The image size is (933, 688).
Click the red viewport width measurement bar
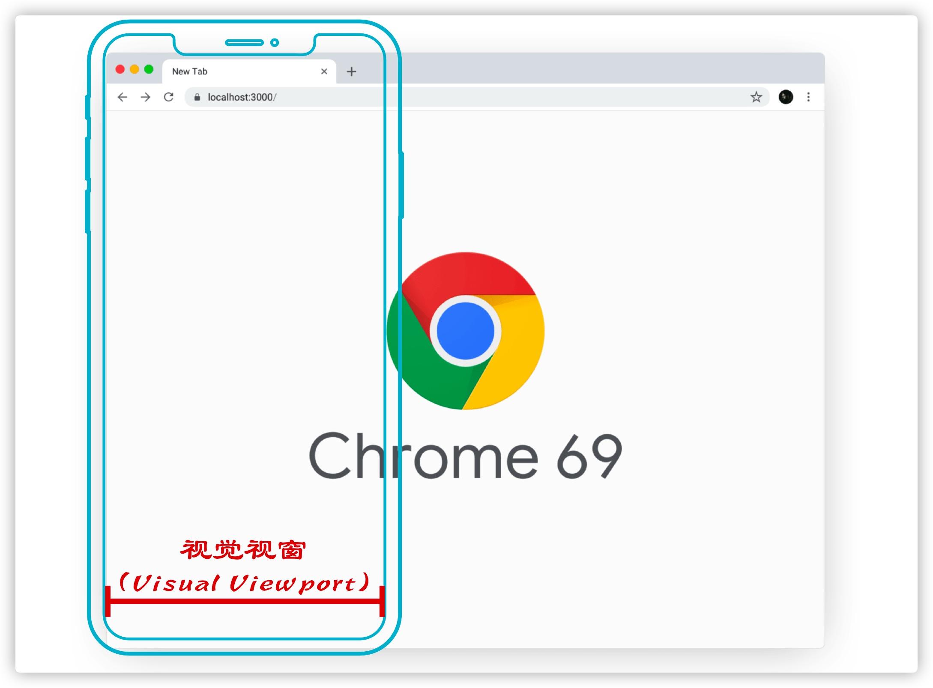[245, 601]
